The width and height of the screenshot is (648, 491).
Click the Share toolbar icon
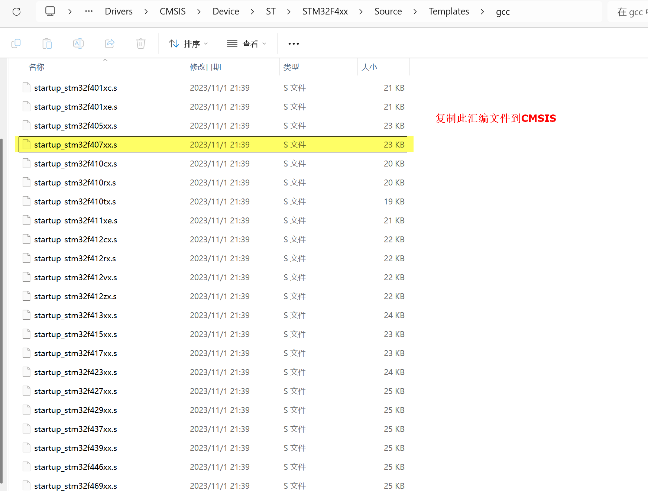tap(110, 43)
